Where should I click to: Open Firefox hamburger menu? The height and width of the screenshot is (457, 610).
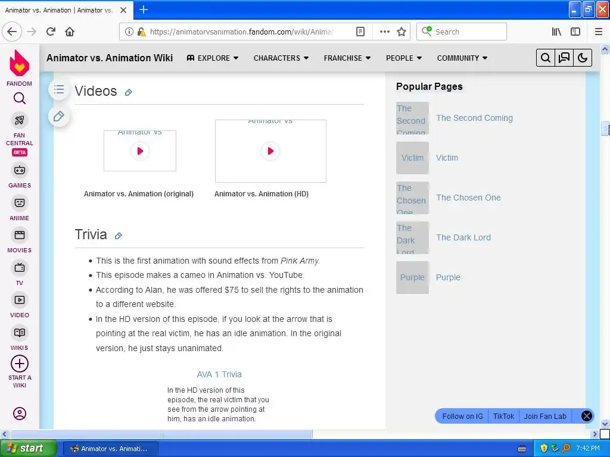(x=599, y=32)
